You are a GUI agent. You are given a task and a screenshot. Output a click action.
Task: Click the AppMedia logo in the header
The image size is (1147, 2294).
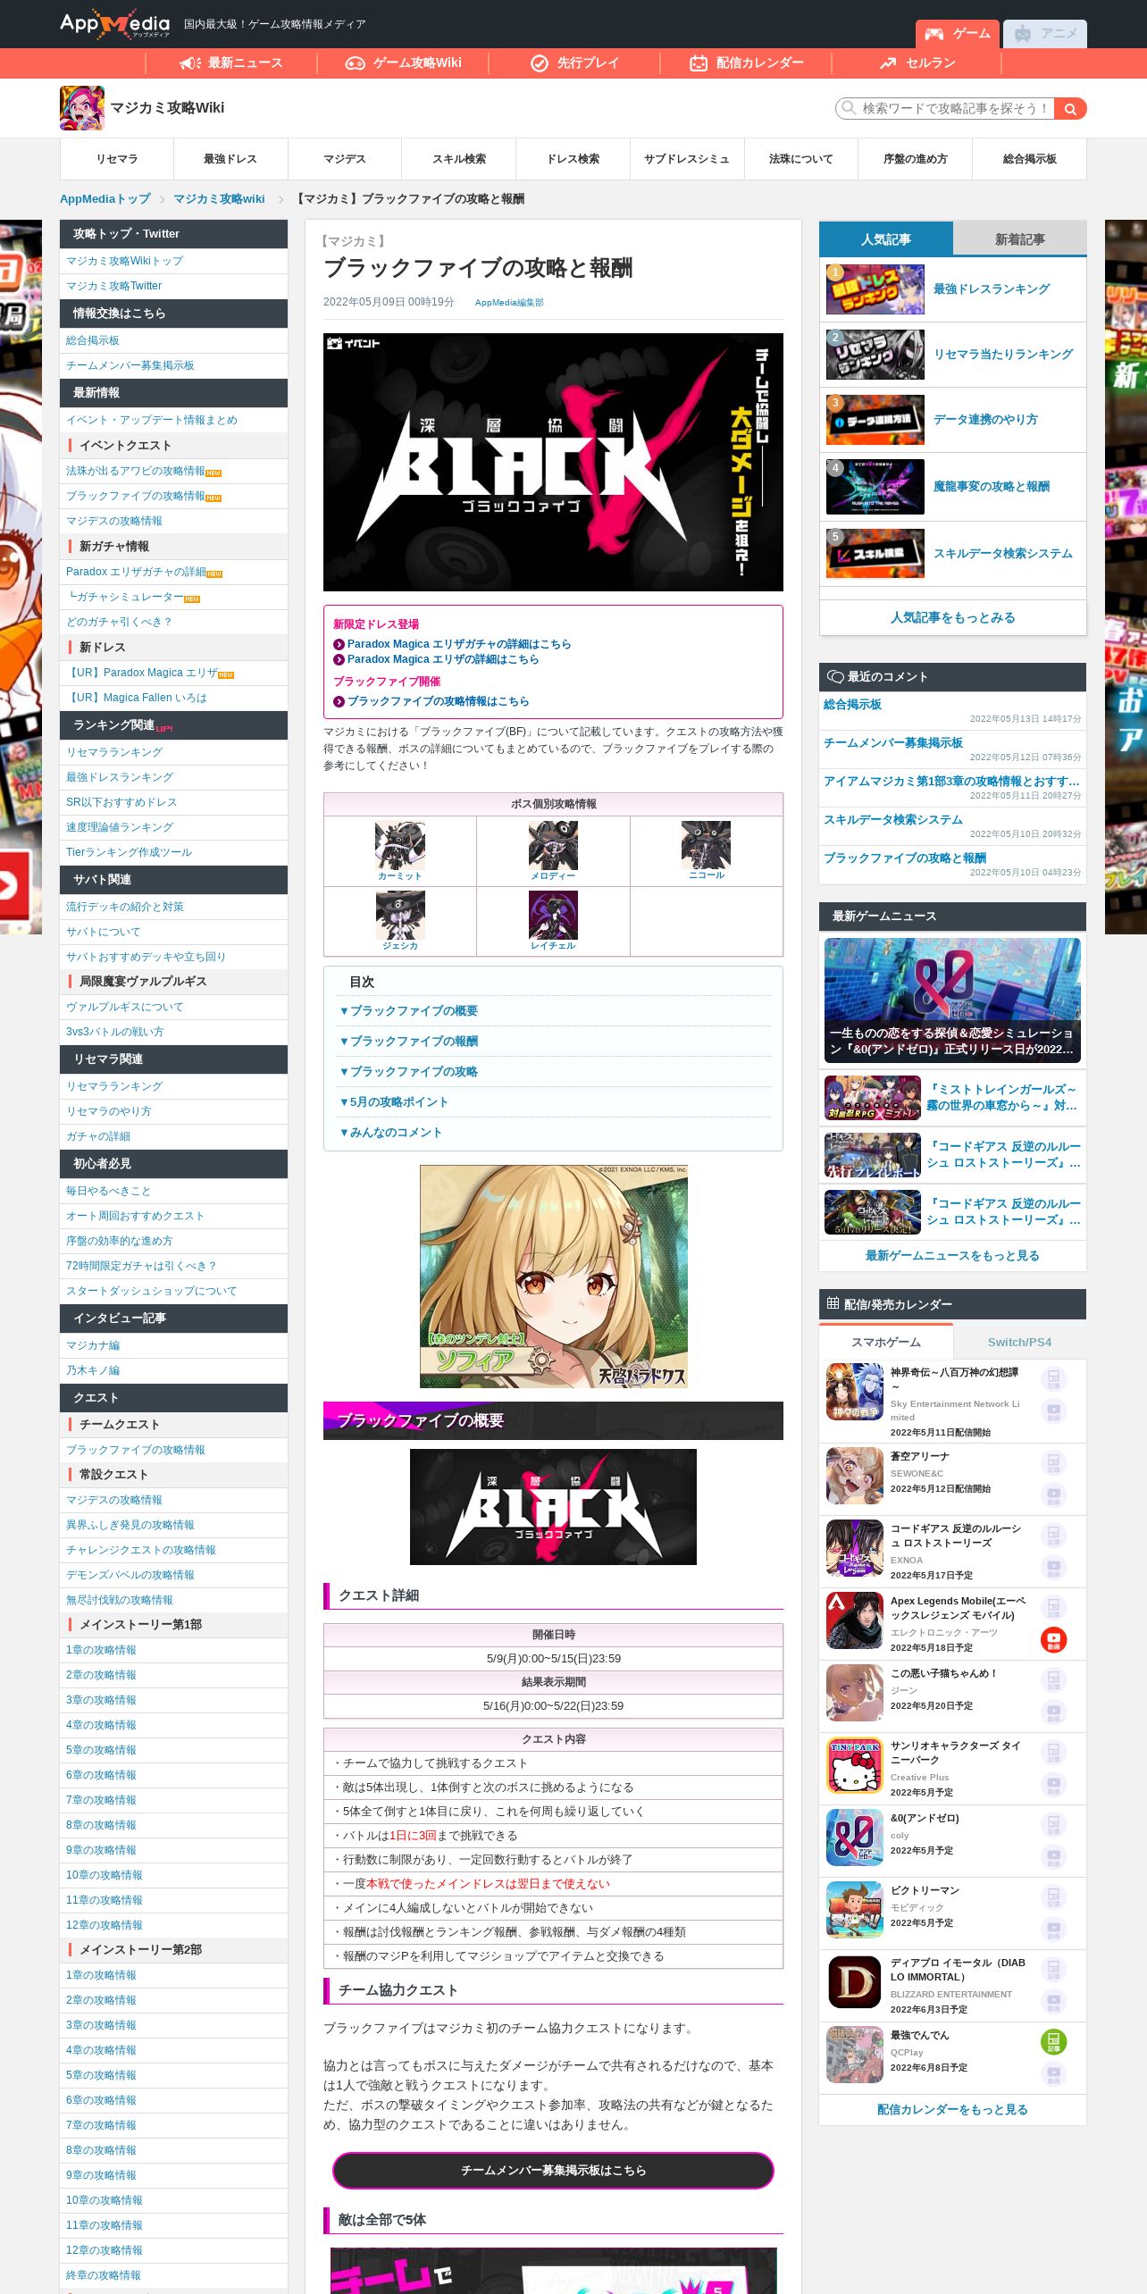pos(114,24)
